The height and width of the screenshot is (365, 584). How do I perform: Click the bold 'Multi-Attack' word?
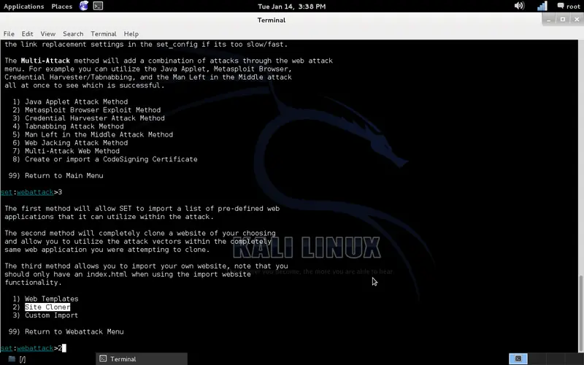(45, 61)
